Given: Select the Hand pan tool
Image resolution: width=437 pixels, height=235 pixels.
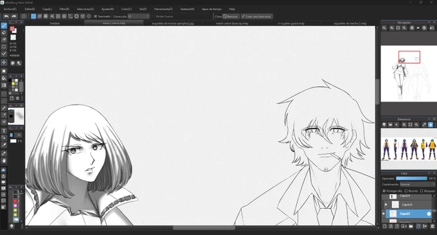Looking at the screenshot, I should click(x=4, y=161).
